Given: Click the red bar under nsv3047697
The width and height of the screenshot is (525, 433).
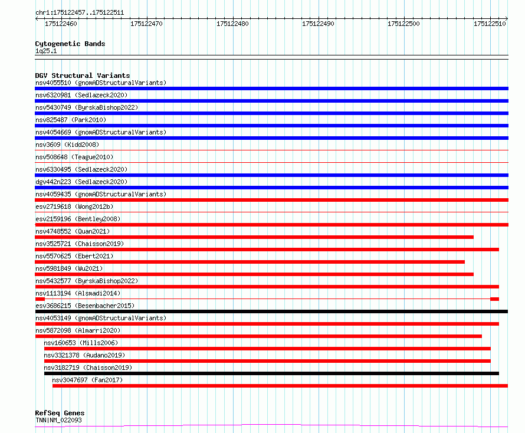Looking at the screenshot, I should (x=280, y=386).
